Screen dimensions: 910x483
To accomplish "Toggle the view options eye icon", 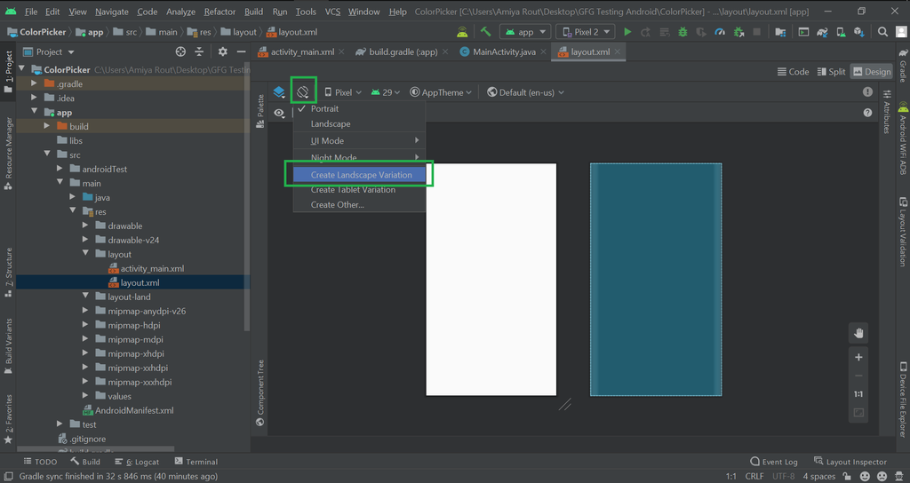I will click(279, 114).
